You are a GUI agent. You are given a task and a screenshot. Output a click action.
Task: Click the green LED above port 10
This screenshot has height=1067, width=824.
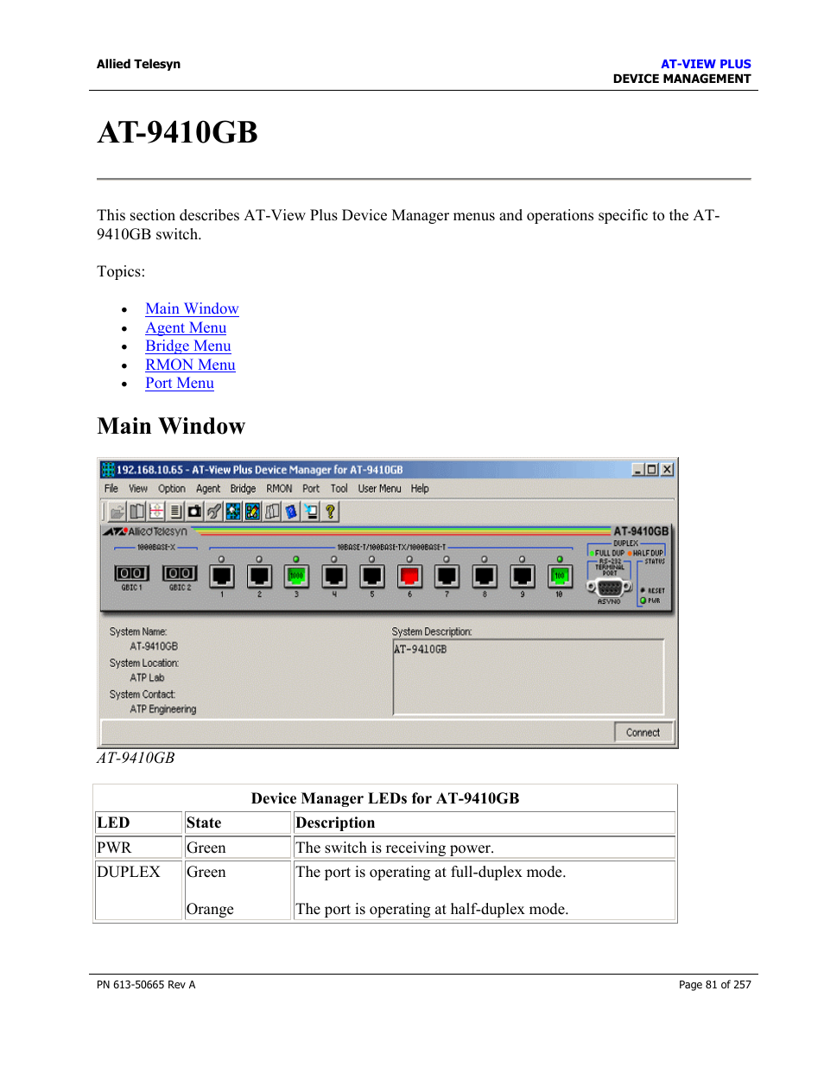coord(560,559)
